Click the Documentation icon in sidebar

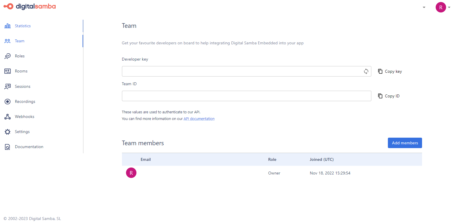8,147
